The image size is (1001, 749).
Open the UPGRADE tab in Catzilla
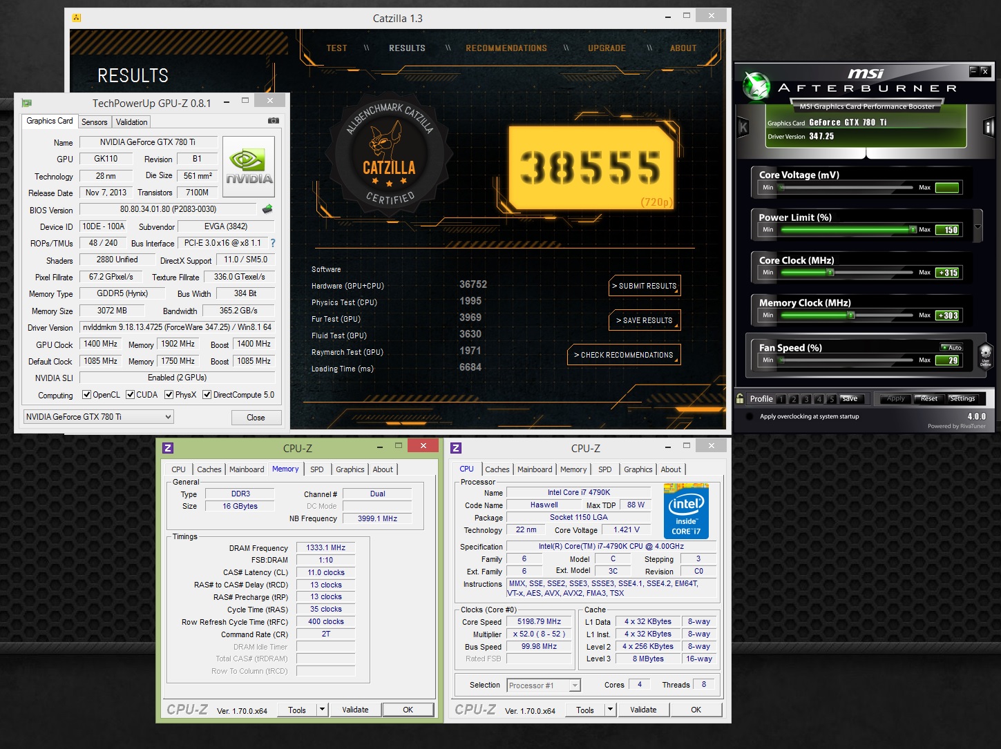tap(607, 48)
